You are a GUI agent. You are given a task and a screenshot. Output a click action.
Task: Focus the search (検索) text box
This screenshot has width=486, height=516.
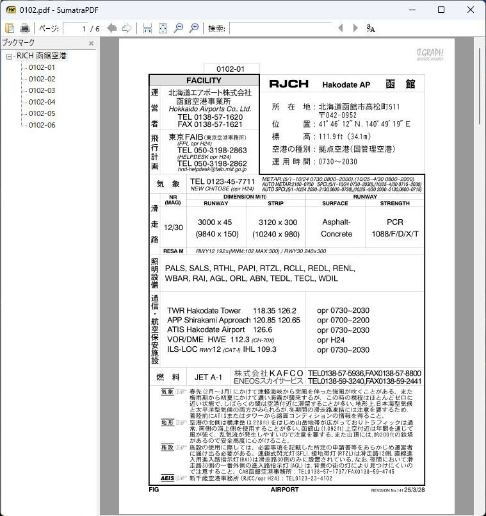[280, 28]
